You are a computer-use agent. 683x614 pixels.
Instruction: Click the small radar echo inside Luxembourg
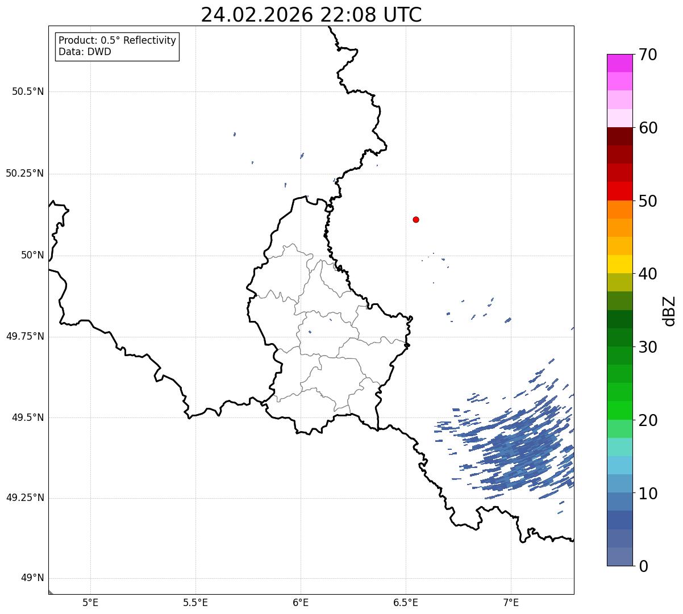pos(310,332)
